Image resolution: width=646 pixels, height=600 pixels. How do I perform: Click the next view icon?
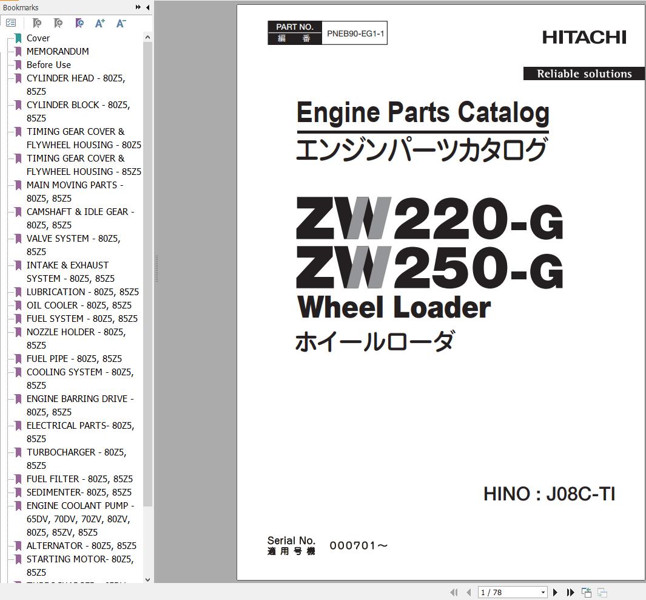pos(602,592)
